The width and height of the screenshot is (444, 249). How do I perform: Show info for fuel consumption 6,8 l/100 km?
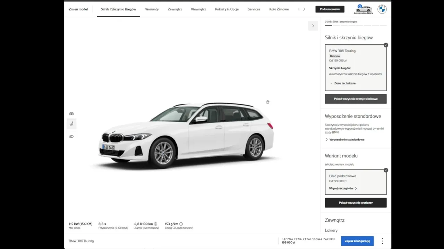tap(155, 224)
